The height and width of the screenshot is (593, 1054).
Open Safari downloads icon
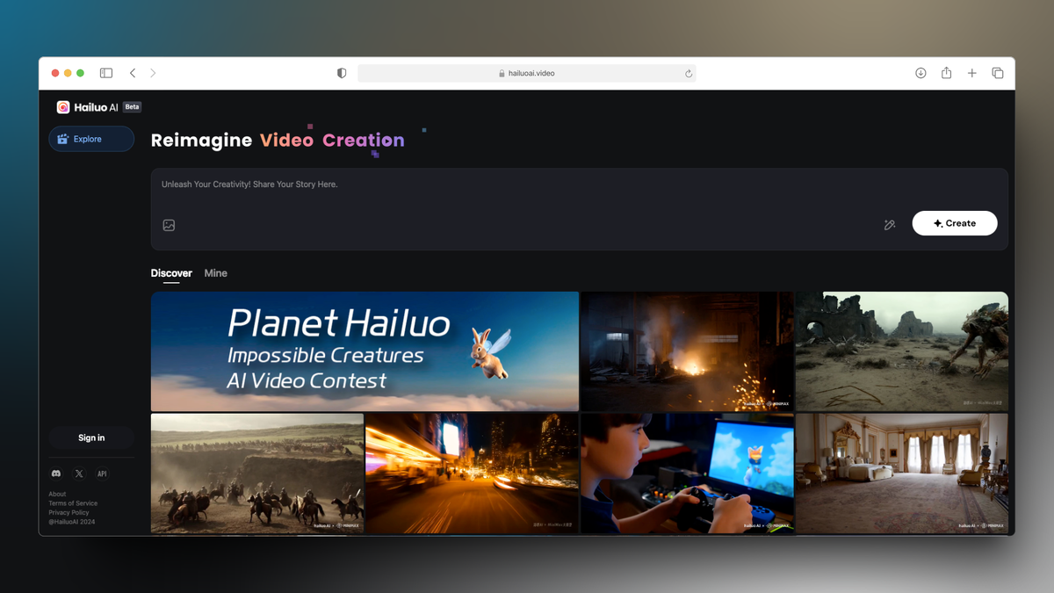tap(920, 73)
